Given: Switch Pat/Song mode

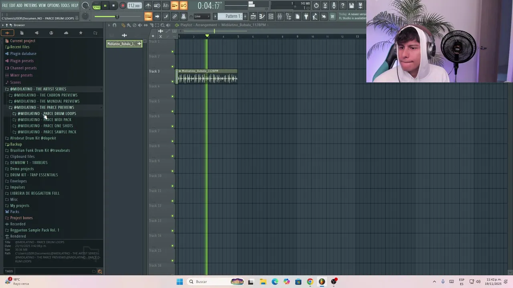Looking at the screenshot, I should coord(97,6).
